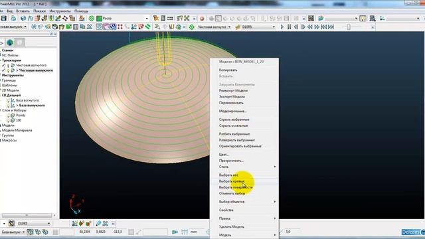Open the Растр strategy dropdown
This screenshot has height=239, width=425.
pos(147,19)
